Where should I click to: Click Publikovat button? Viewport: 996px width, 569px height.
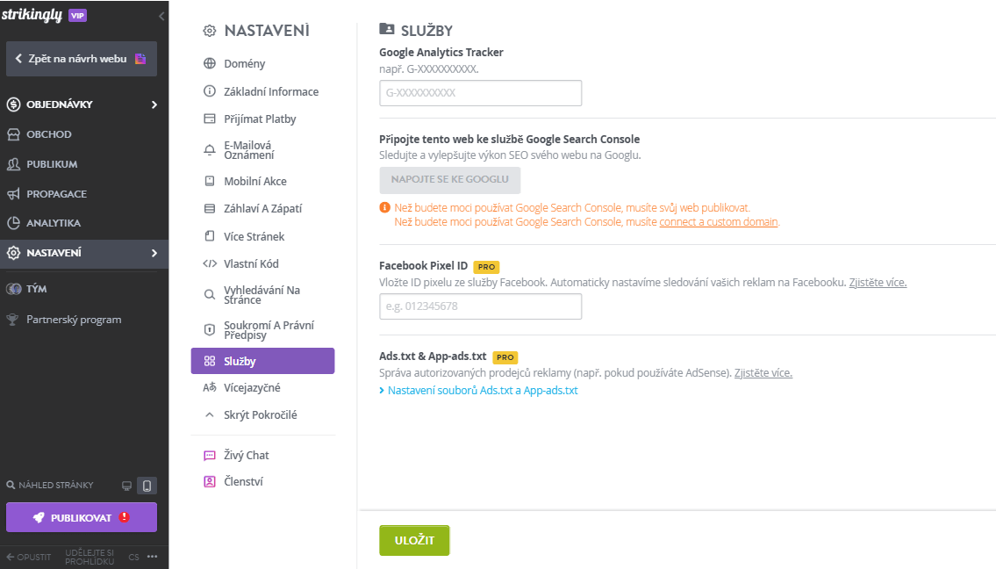[x=82, y=517]
